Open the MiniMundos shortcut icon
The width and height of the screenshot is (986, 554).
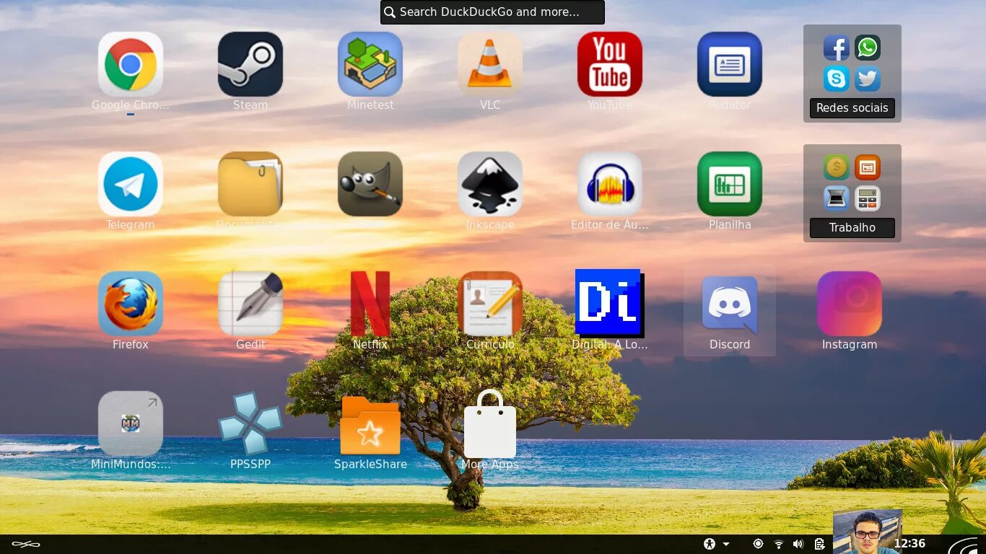131,423
